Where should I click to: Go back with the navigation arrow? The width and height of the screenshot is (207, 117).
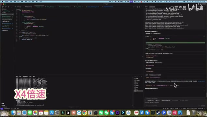pyautogui.click(x=78, y=4)
